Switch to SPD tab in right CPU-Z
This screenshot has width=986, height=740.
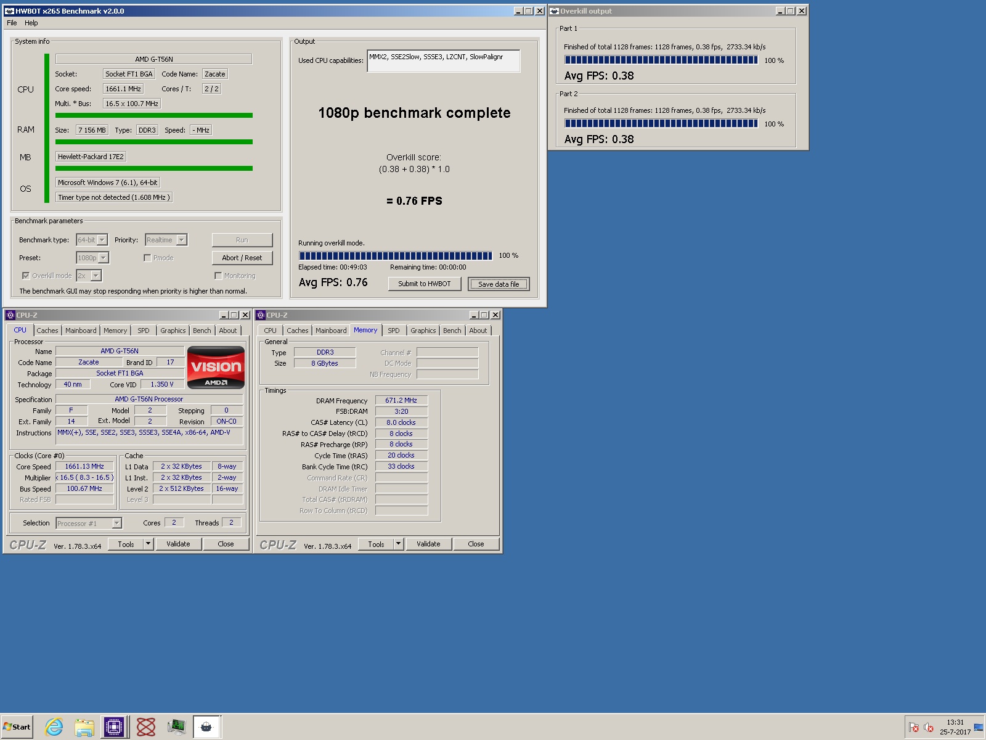[x=394, y=331]
